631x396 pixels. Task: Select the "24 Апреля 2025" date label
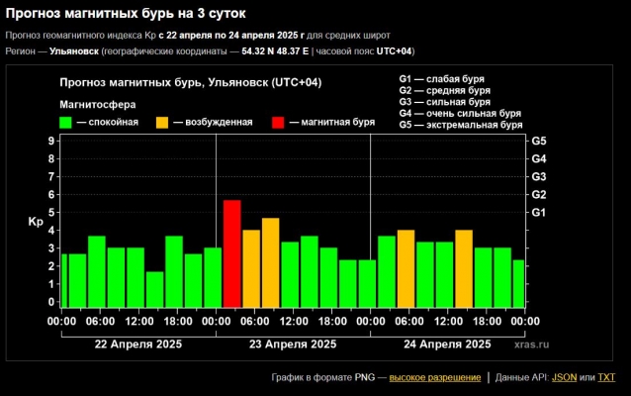(448, 345)
